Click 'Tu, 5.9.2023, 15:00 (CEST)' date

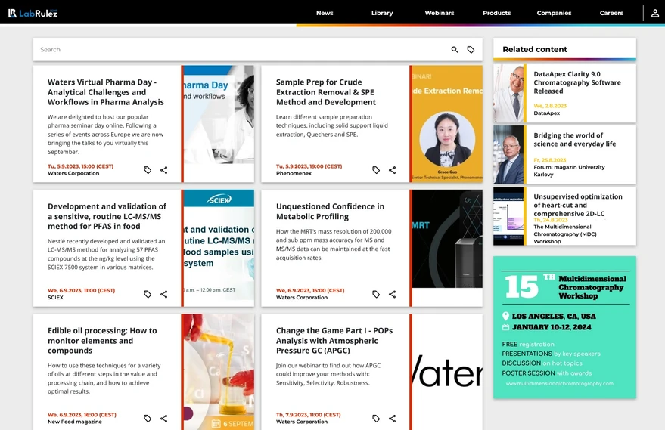(x=81, y=166)
